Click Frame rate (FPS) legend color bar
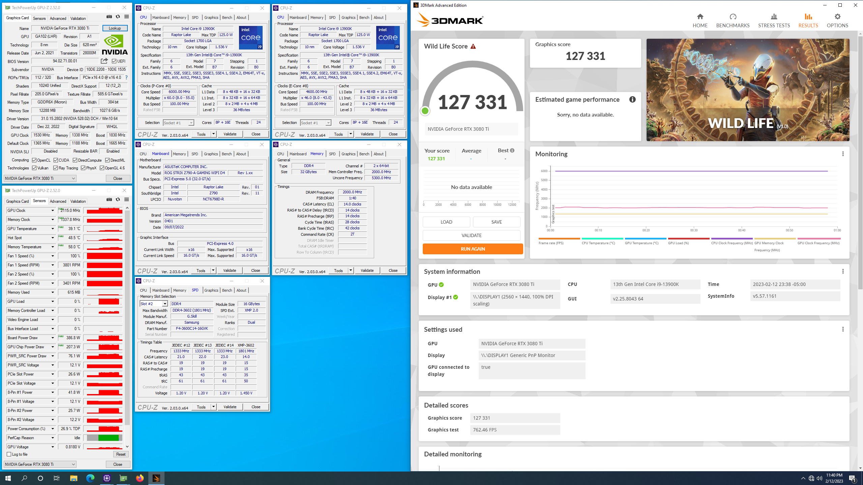Screen dimensions: 863x485 pyautogui.click(x=559, y=238)
